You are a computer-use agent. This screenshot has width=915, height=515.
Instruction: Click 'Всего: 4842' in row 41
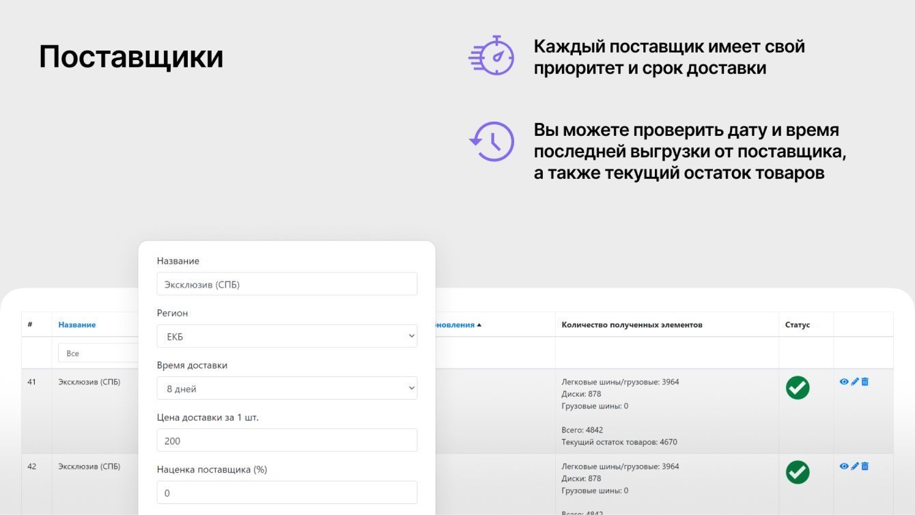582,430
